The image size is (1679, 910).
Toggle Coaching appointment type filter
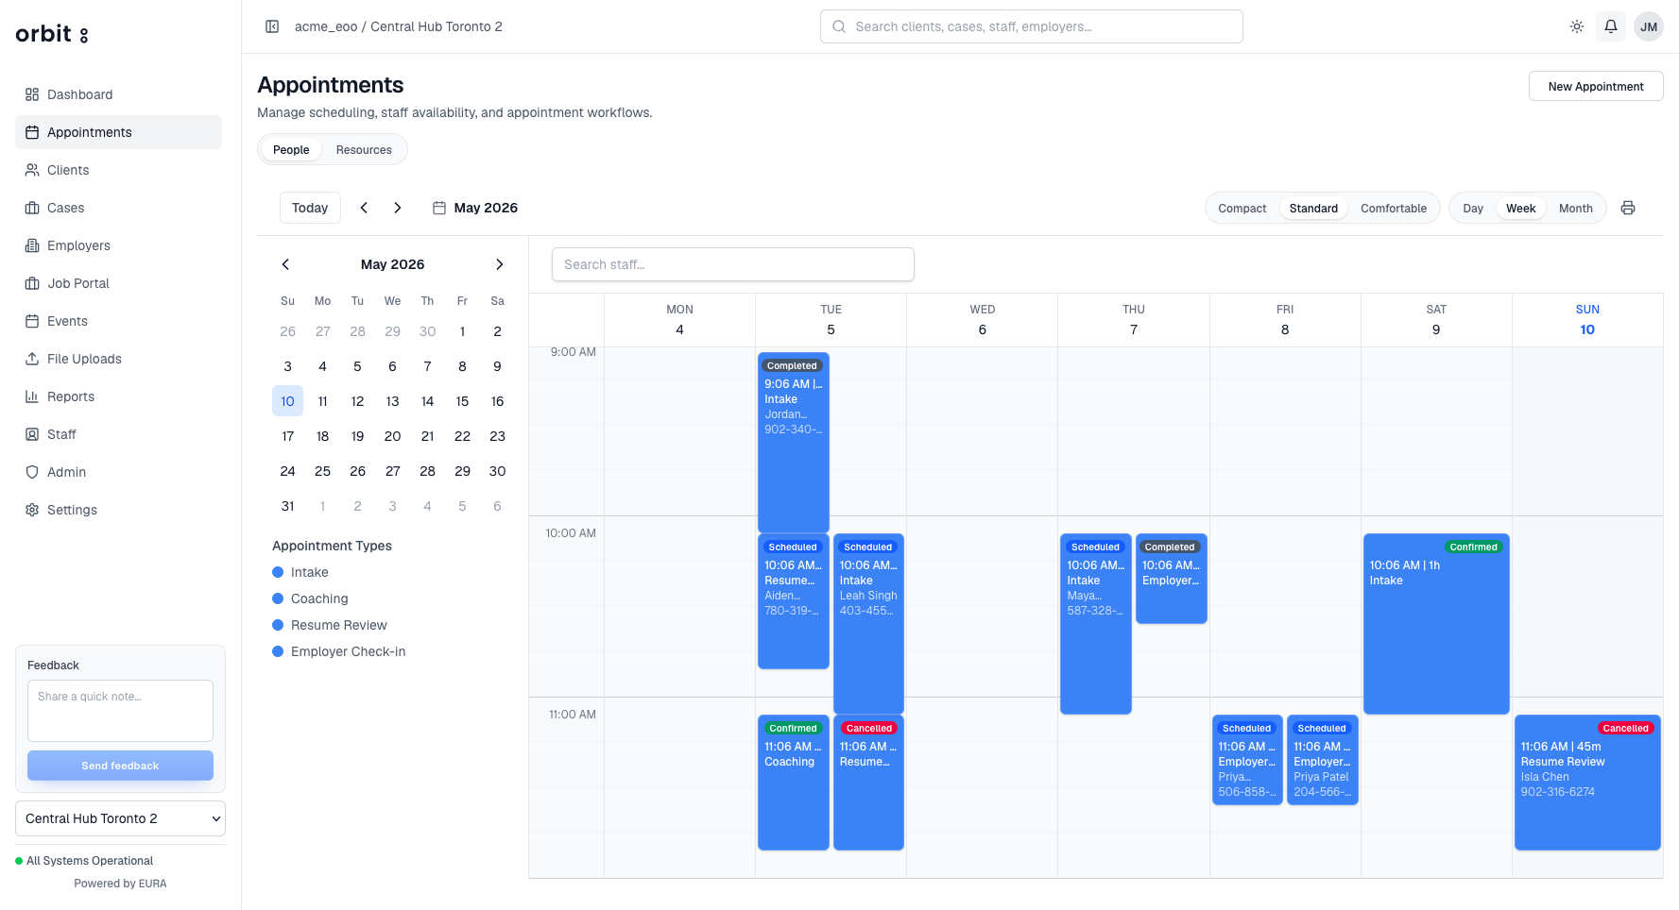[x=310, y=598]
